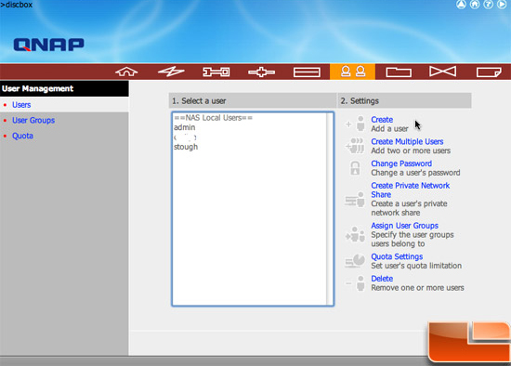This screenshot has width=511, height=366.
Task: Click the user list scrollbar track
Action: pos(330,209)
